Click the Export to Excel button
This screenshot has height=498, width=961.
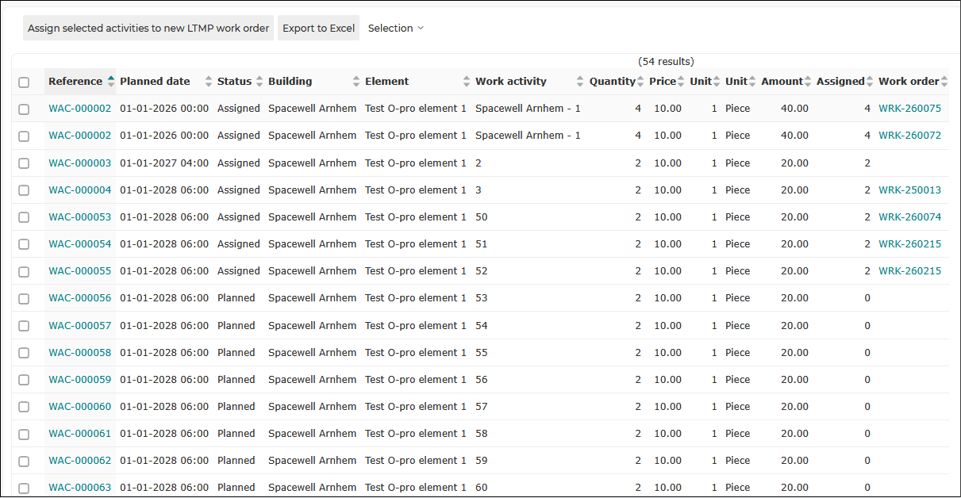[319, 28]
